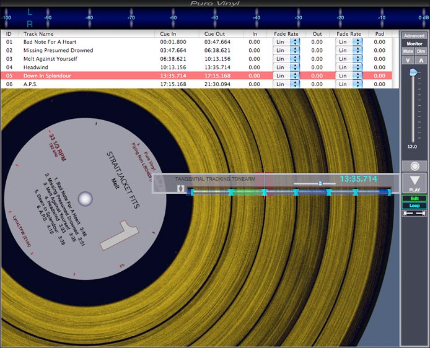Click the In value for A.P.S.
Viewport: 430px width, 348px height.
tap(254, 84)
